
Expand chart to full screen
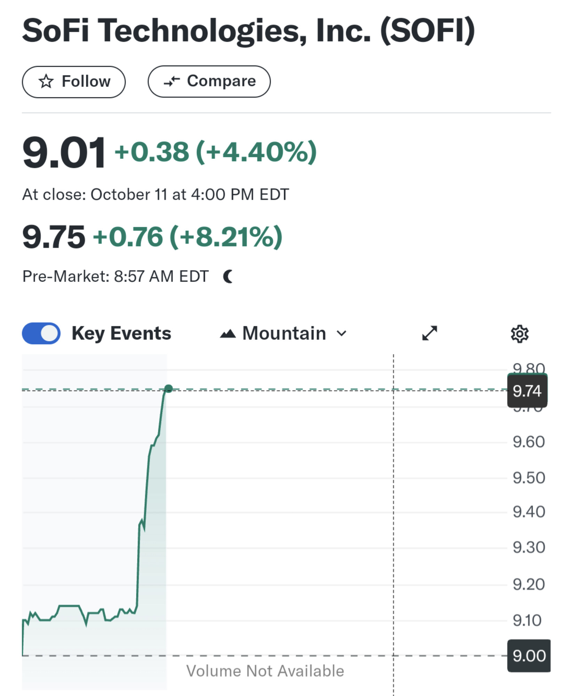[x=430, y=333]
